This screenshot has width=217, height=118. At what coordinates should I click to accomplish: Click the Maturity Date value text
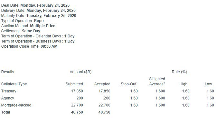51,16
